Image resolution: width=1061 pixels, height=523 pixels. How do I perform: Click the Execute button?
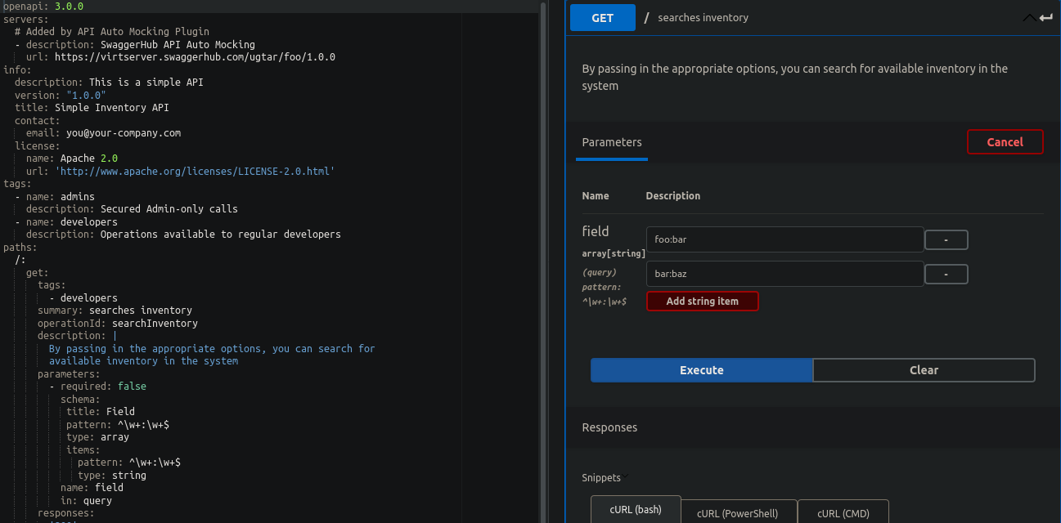[x=701, y=369]
